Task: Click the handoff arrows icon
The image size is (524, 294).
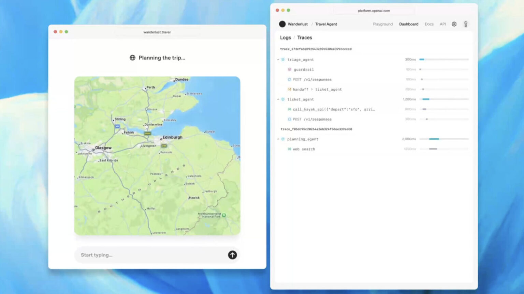Action: [x=289, y=89]
